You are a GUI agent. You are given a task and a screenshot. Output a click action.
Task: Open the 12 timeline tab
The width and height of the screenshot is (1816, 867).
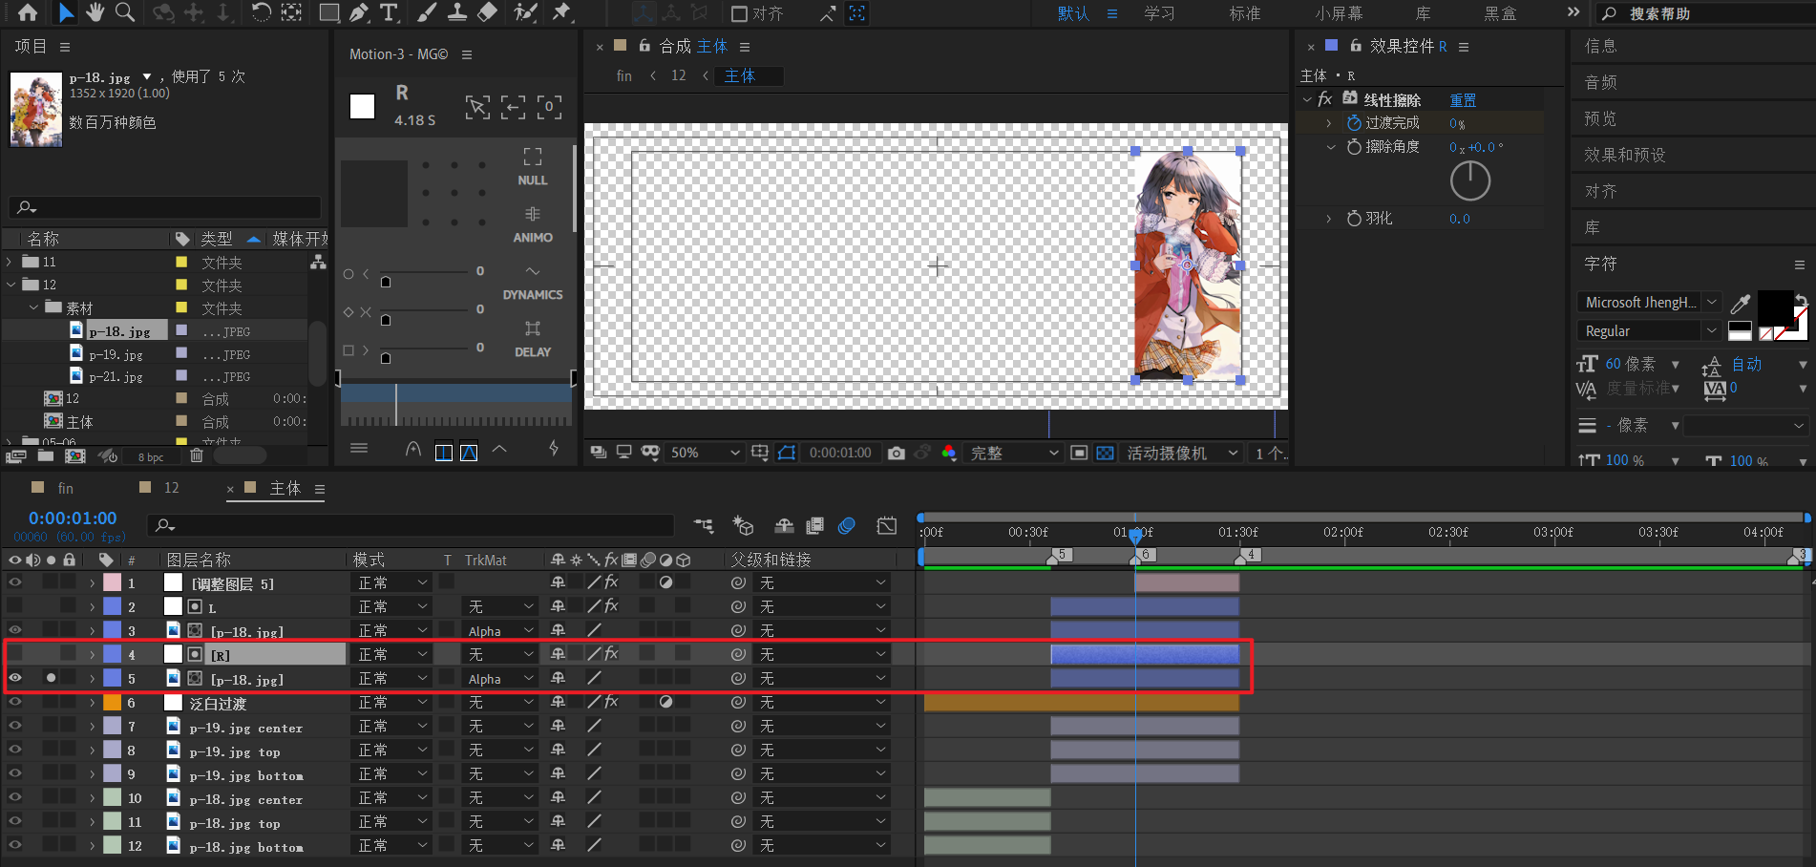click(x=171, y=488)
